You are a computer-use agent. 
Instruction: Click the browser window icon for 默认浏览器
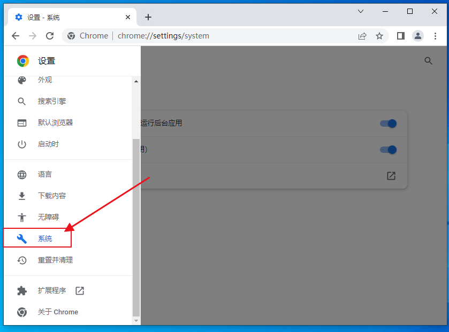tap(22, 123)
